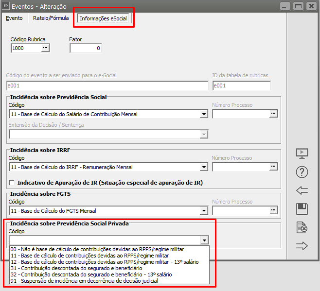Expand Extensão da Decisão / Sentença dropdown
Viewport: 320px width, 291px height.
tap(204, 135)
